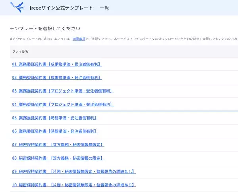Select 04 業務委託契約書 プロジェクト単価・発注者側有利
Screen dimensions: 238x192
click(63, 105)
